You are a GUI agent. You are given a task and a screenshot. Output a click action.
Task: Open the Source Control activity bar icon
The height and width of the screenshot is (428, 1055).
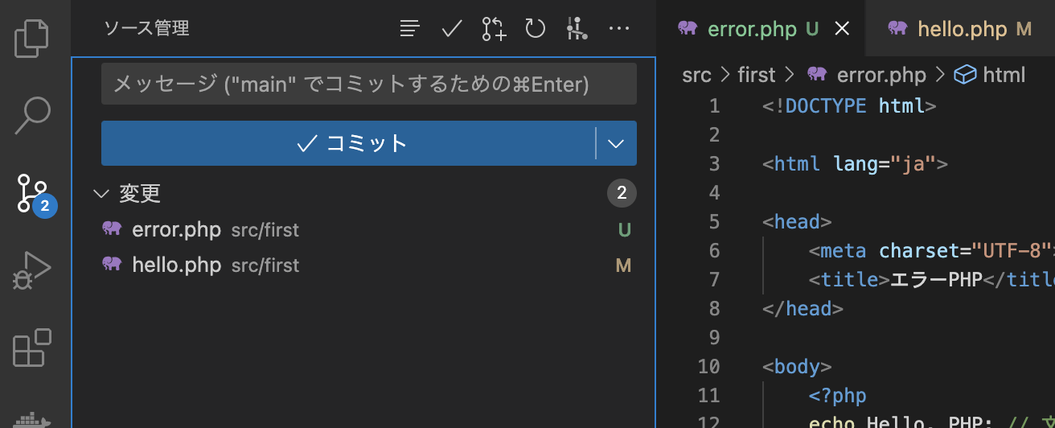33,194
